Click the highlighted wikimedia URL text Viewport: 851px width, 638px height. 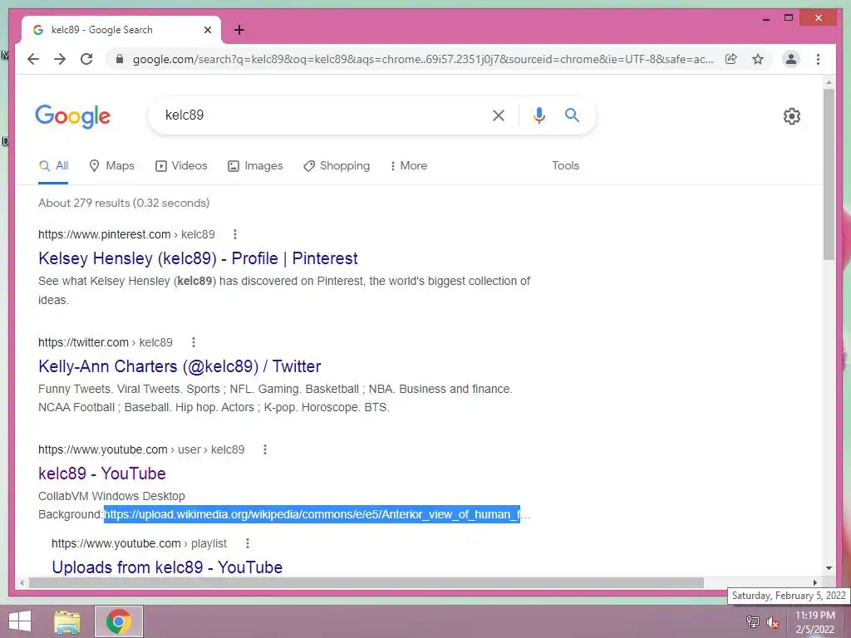coord(312,514)
